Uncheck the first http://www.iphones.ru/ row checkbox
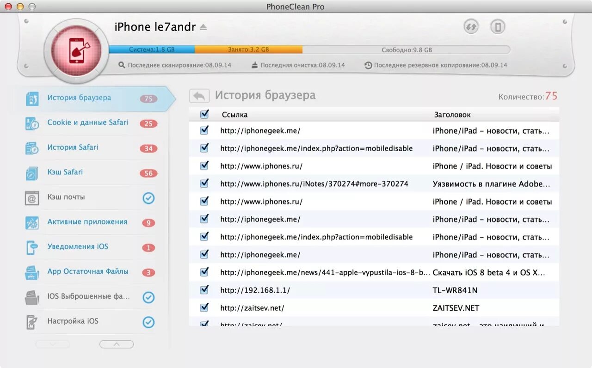The image size is (592, 368). [x=204, y=166]
